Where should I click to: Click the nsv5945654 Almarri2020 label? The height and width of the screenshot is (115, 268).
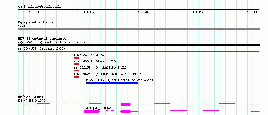[96, 61]
